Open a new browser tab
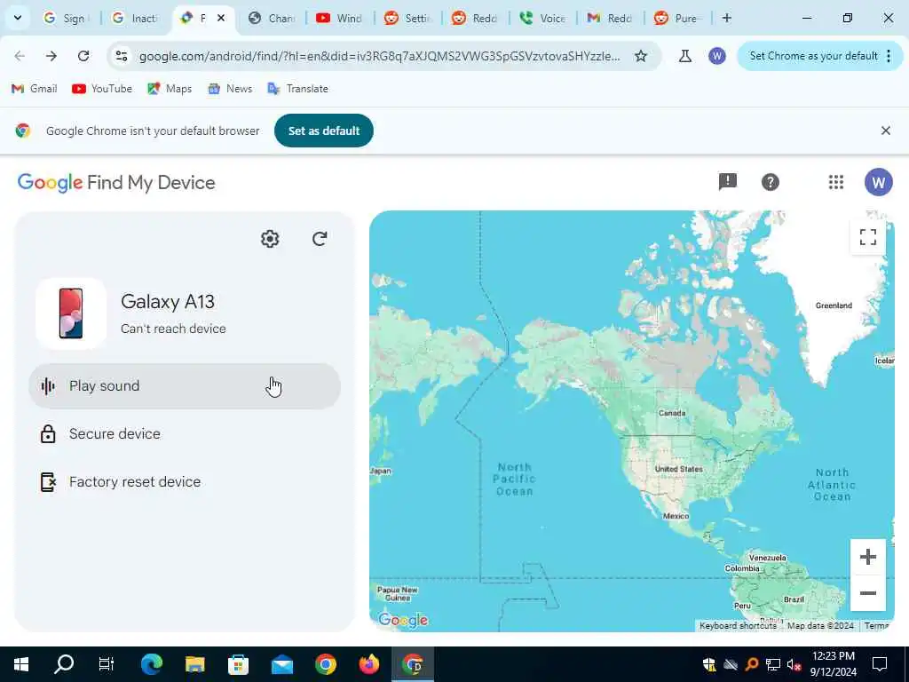The width and height of the screenshot is (909, 682). tap(726, 18)
